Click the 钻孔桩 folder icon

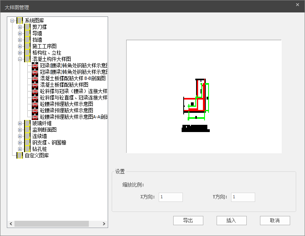[x=27, y=149]
